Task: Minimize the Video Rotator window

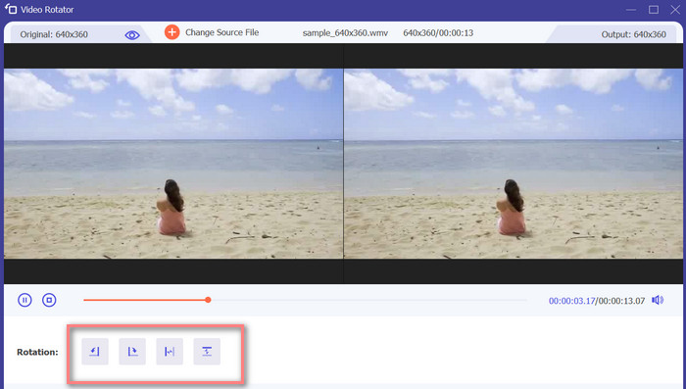Action: (631, 10)
